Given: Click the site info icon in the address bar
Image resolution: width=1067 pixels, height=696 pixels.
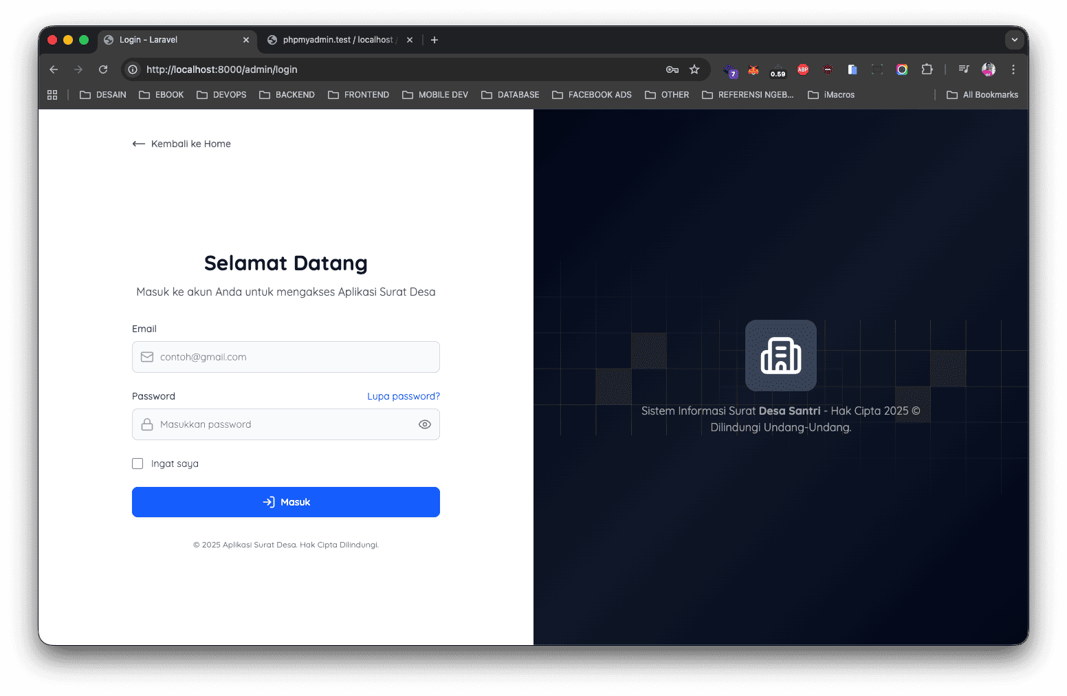Looking at the screenshot, I should [131, 69].
